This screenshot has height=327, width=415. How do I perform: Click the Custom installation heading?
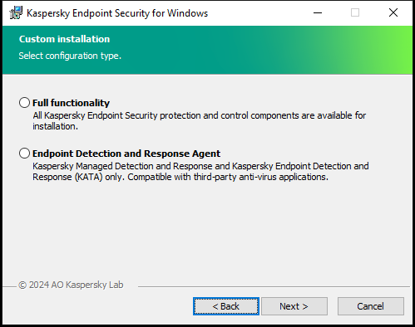coord(64,39)
